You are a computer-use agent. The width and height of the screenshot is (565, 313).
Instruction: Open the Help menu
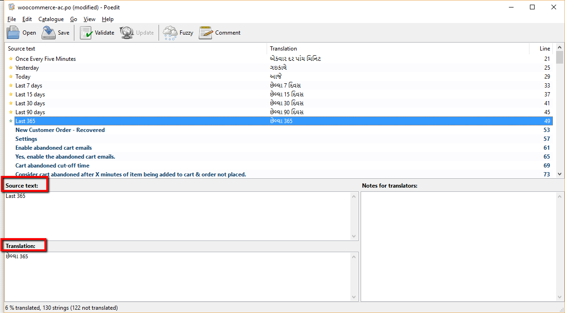pos(108,19)
